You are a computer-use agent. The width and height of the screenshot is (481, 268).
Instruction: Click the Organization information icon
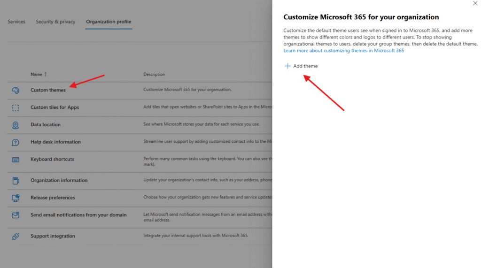point(16,180)
